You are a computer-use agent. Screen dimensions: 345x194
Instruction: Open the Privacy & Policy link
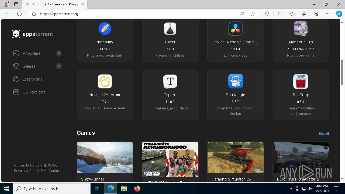coord(26,171)
